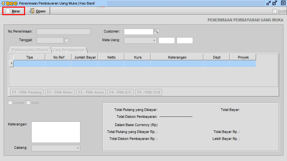Click the maximize window icon

point(275,3)
